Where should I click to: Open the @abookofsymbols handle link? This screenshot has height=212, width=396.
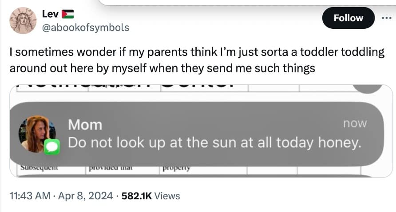[x=85, y=27]
